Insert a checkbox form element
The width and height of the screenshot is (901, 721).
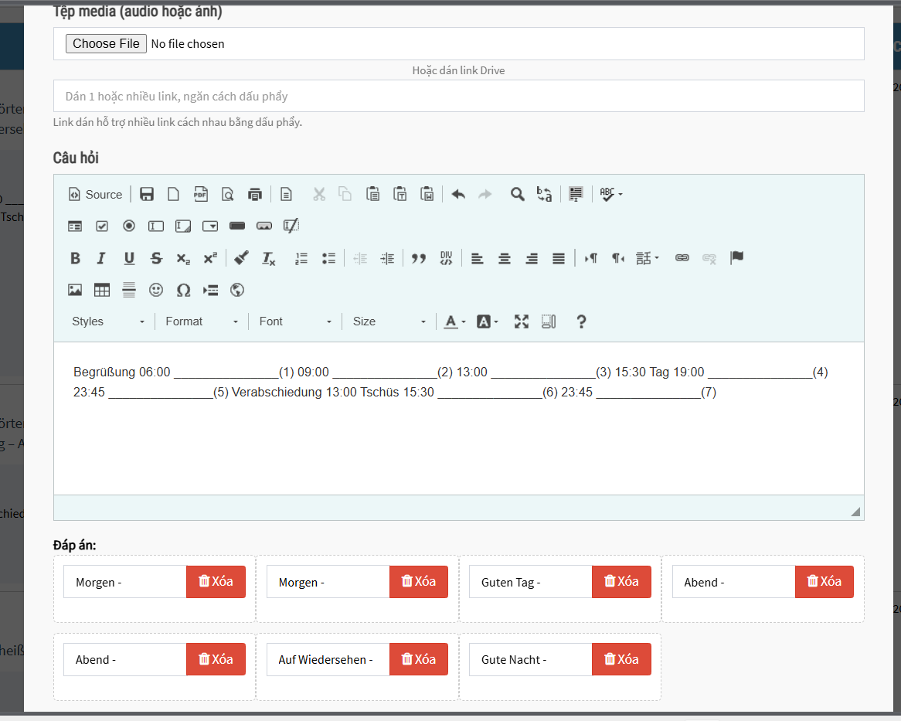click(102, 226)
